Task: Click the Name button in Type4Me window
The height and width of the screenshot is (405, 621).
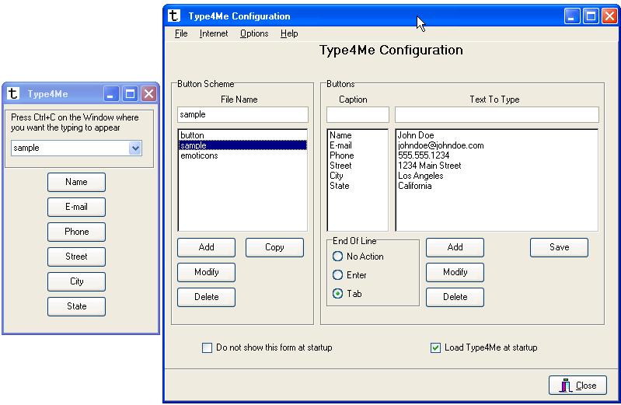Action: tap(76, 182)
